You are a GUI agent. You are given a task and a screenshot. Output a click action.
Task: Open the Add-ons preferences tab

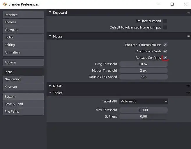pyautogui.click(x=23, y=62)
